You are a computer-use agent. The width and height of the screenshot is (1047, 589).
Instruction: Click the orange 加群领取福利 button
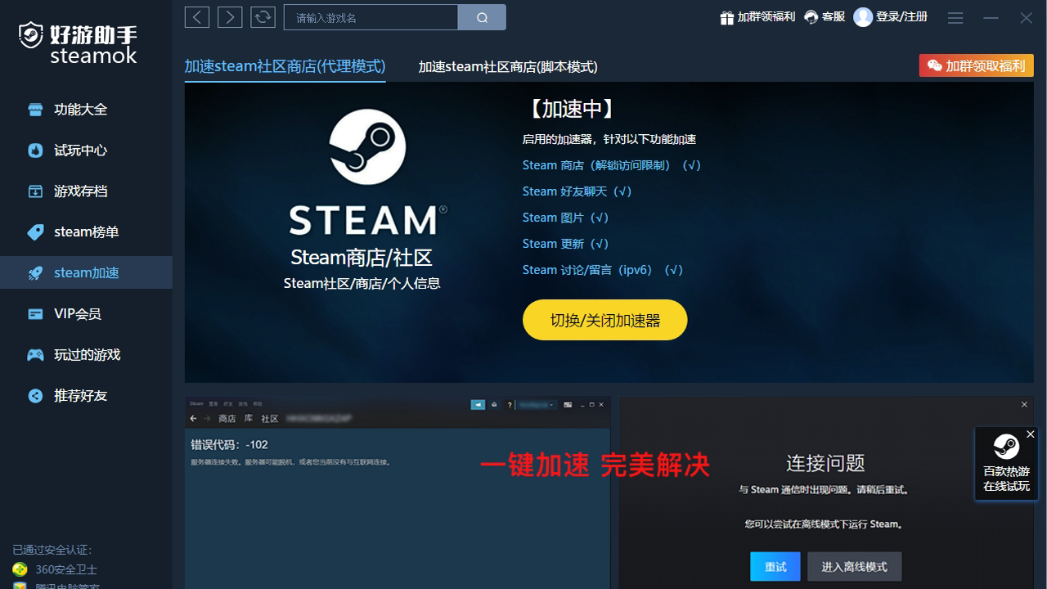click(x=976, y=65)
